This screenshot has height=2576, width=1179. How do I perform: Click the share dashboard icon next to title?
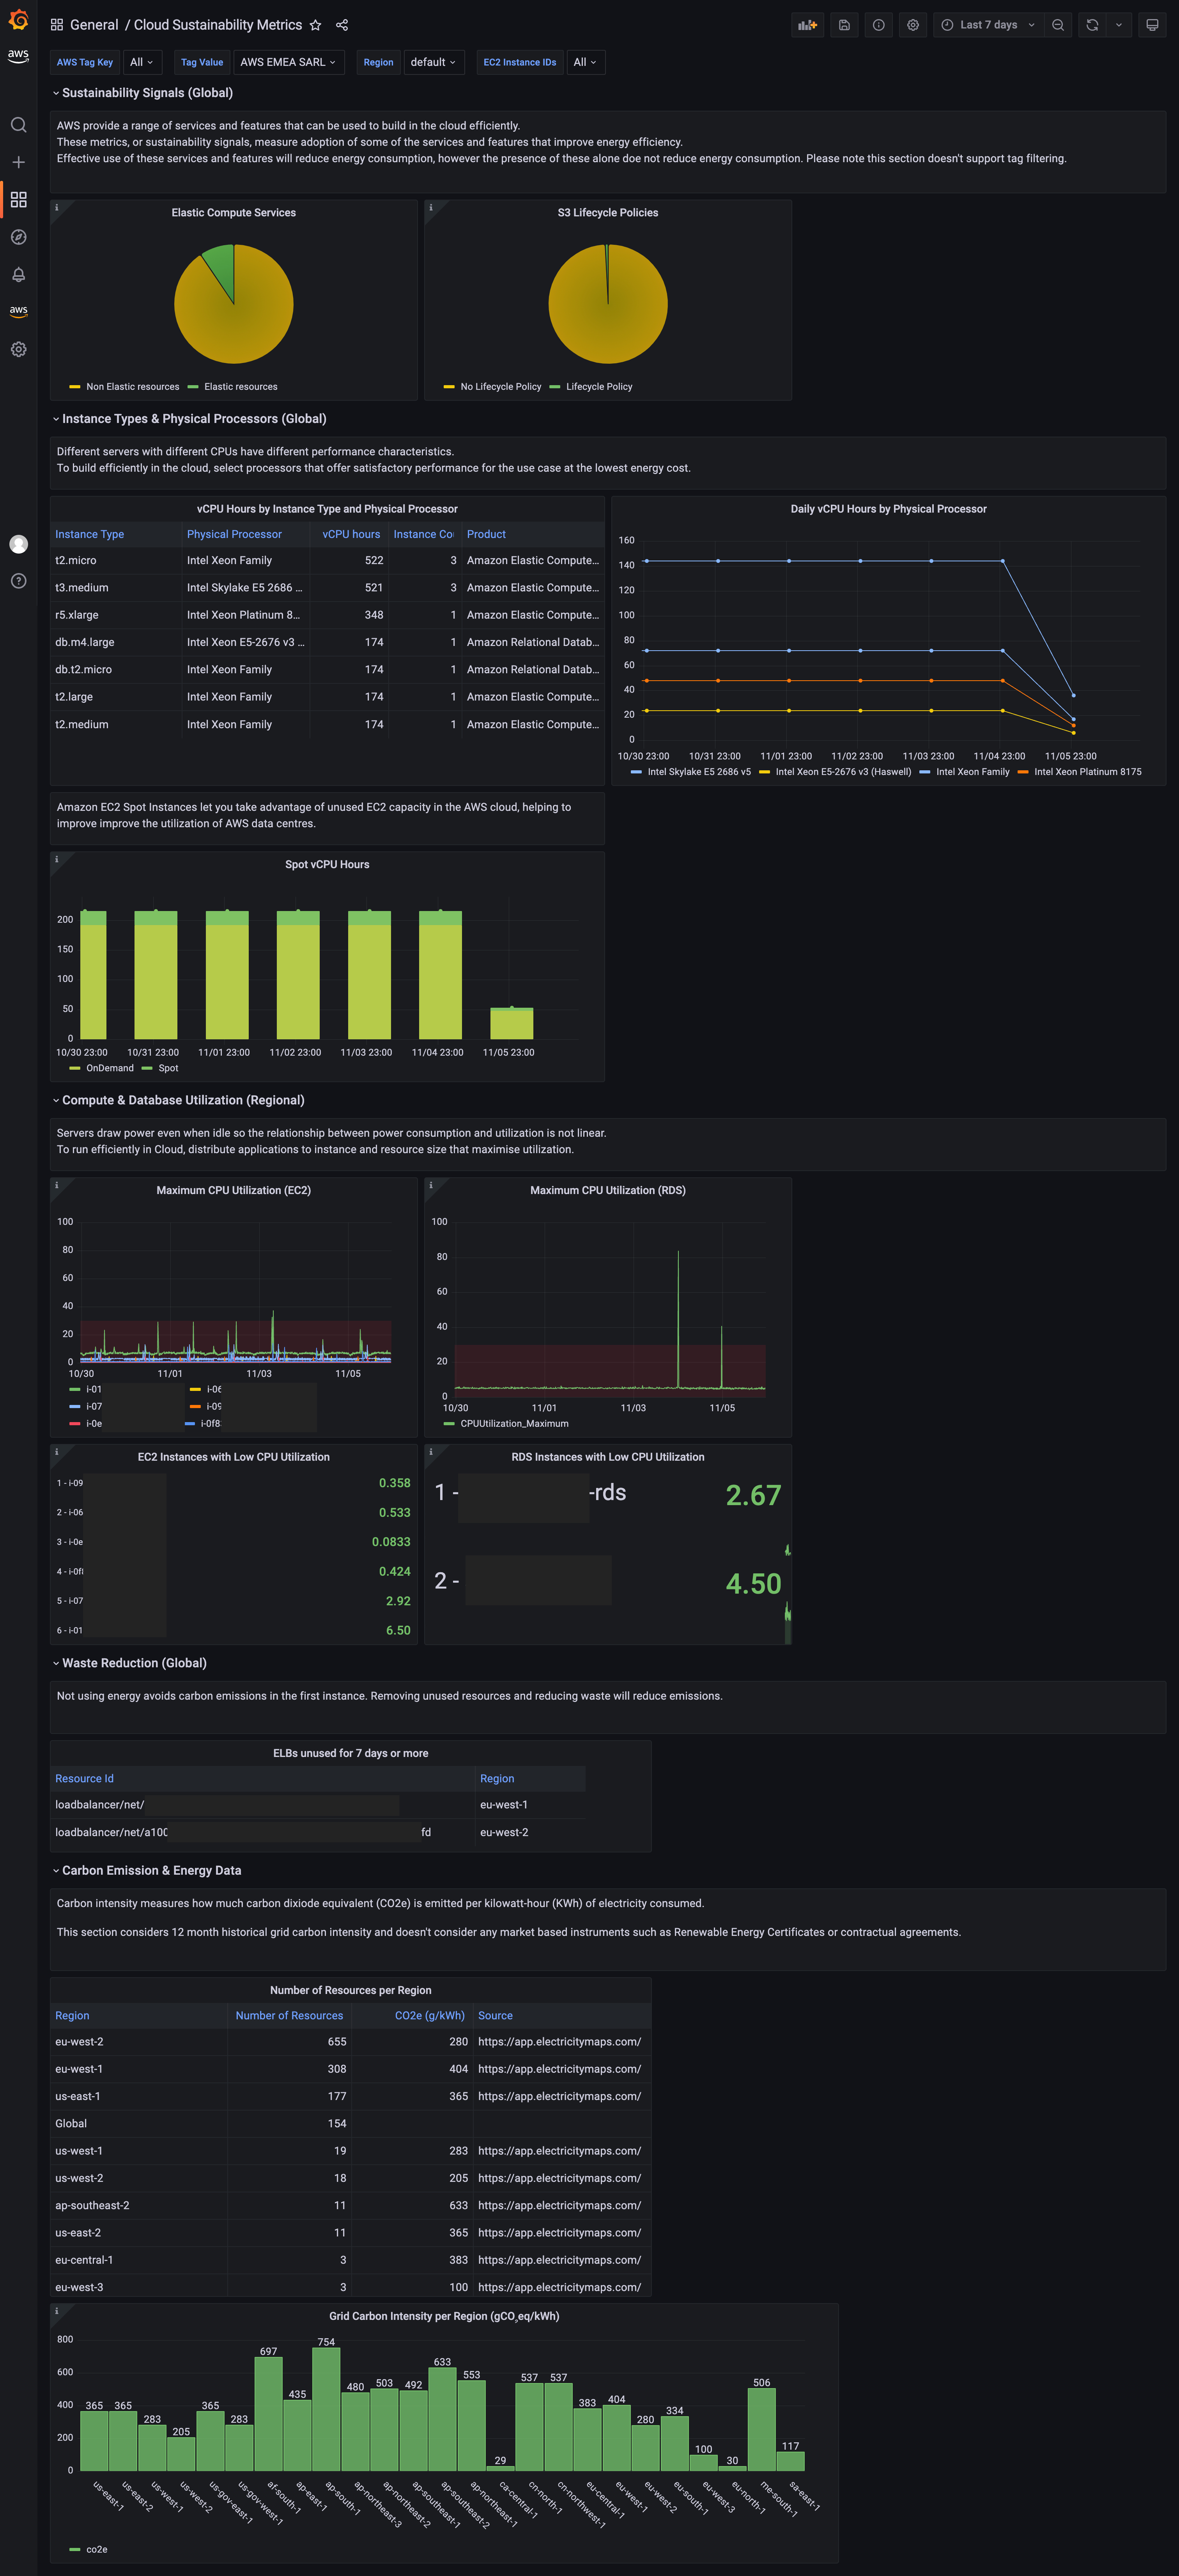coord(341,24)
